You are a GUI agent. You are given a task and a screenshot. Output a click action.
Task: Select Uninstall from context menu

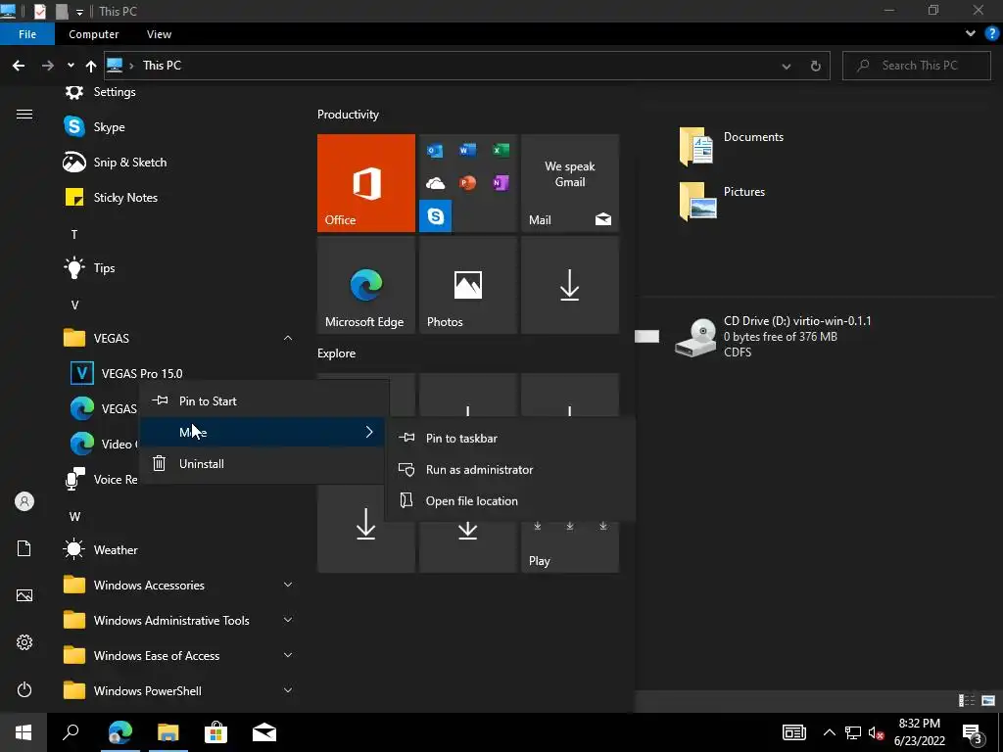(263, 463)
